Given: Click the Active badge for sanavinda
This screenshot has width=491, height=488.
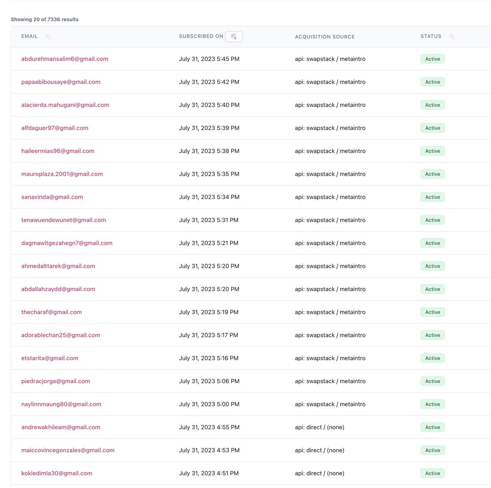Looking at the screenshot, I should pos(432,197).
